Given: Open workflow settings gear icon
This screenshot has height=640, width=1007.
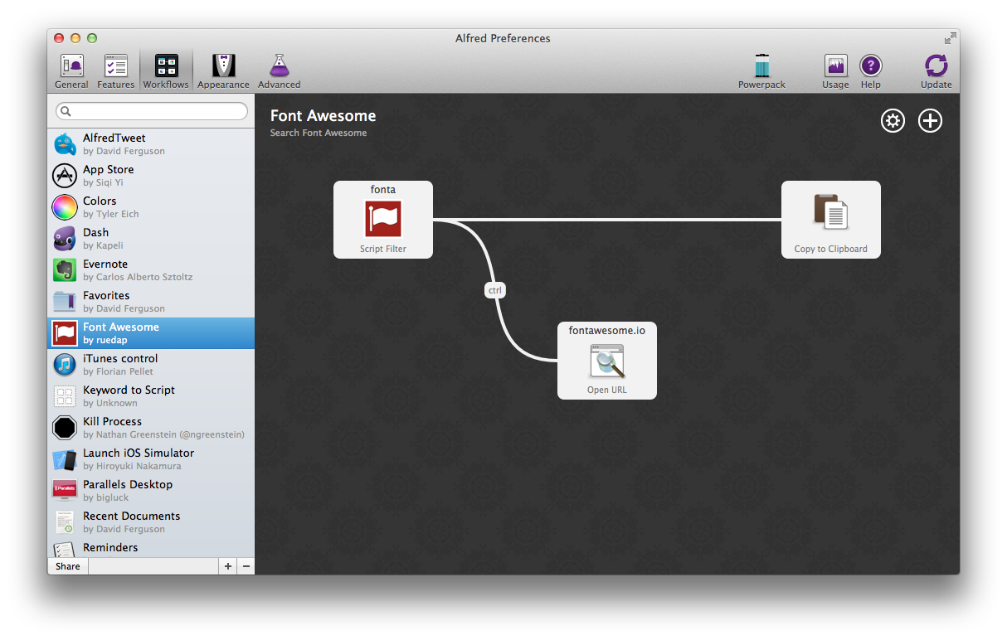Looking at the screenshot, I should [893, 121].
